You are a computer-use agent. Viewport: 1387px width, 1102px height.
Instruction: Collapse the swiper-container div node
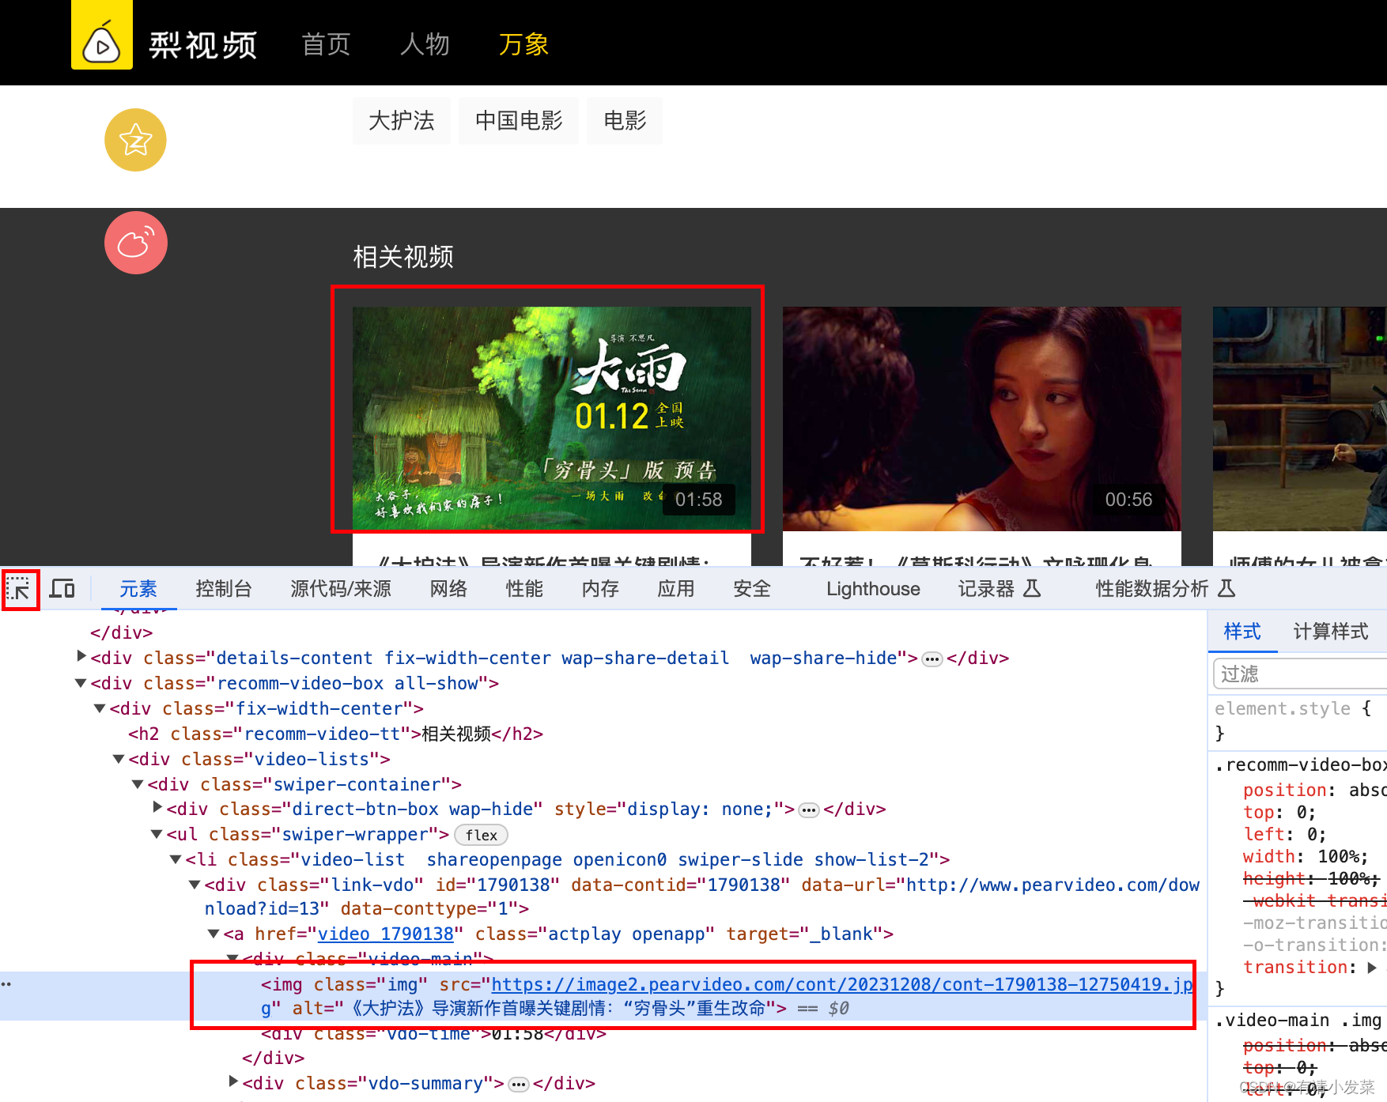click(x=138, y=784)
